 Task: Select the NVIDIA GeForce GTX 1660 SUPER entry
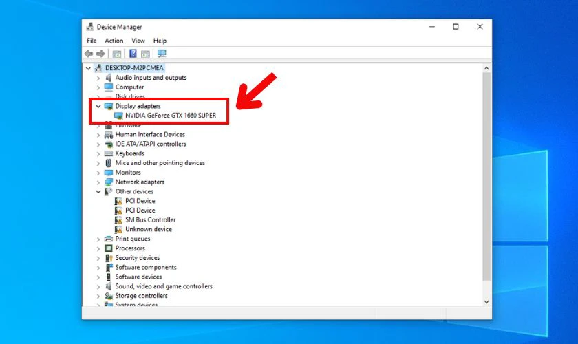pos(171,116)
